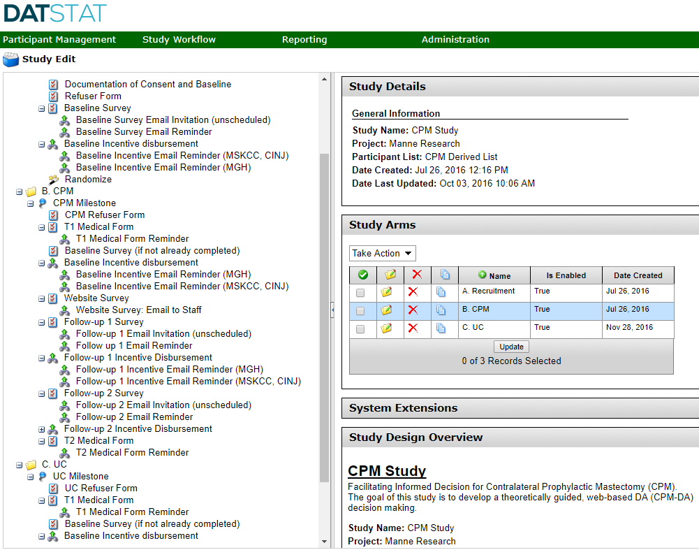Click tree panel scrollbar down arrow

tap(324, 542)
